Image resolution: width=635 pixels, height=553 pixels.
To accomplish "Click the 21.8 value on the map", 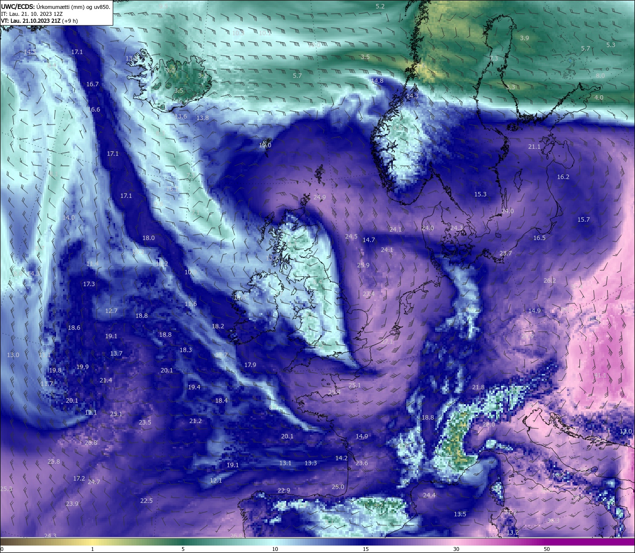I will tap(479, 387).
